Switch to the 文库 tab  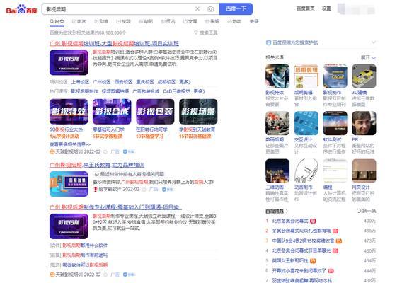point(190,21)
